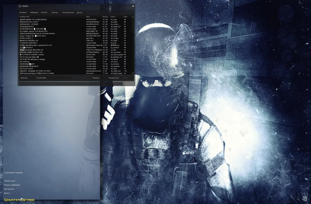Sort servers by Карта column header
Image resolution: width=311 pixels, height=204 pixels.
(113, 17)
